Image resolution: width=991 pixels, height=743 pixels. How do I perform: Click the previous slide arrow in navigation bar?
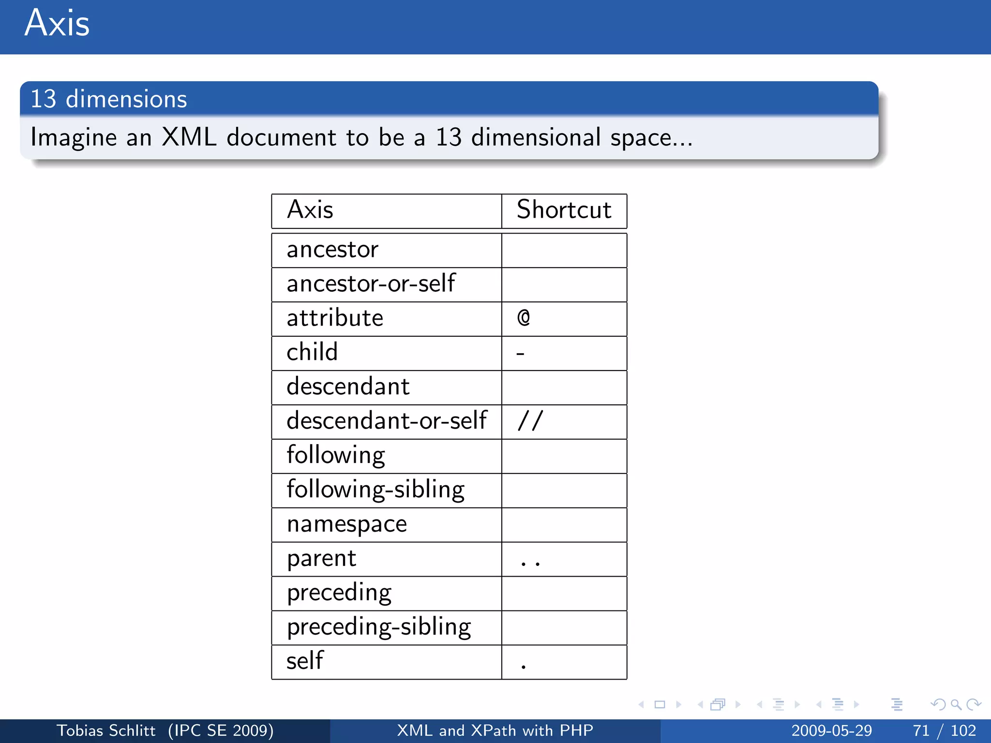point(642,705)
